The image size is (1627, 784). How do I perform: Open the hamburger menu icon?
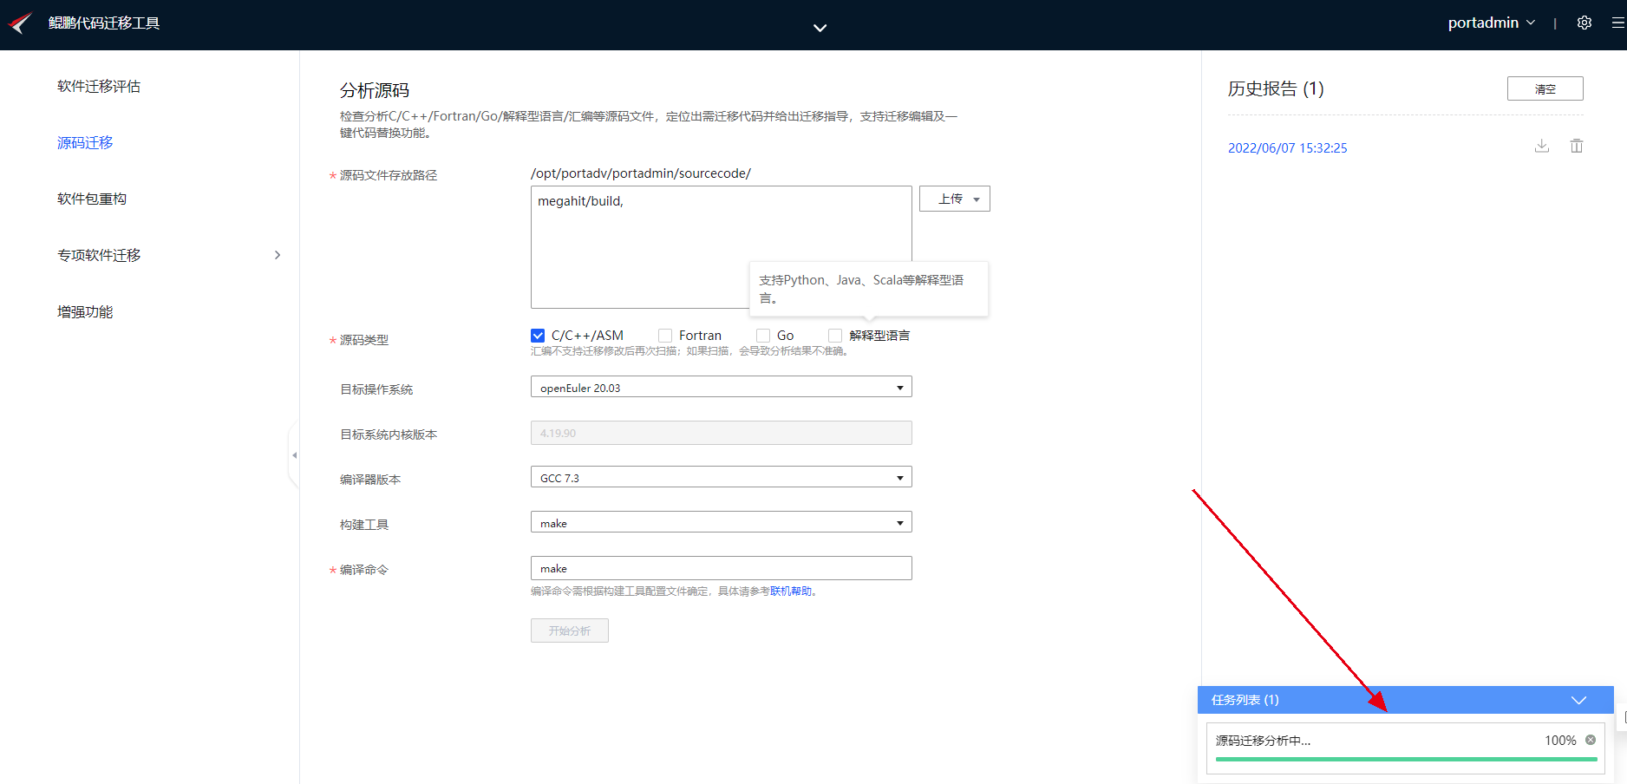click(1618, 23)
